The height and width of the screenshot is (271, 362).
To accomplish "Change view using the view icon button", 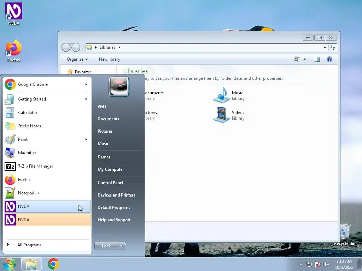I will [x=297, y=59].
